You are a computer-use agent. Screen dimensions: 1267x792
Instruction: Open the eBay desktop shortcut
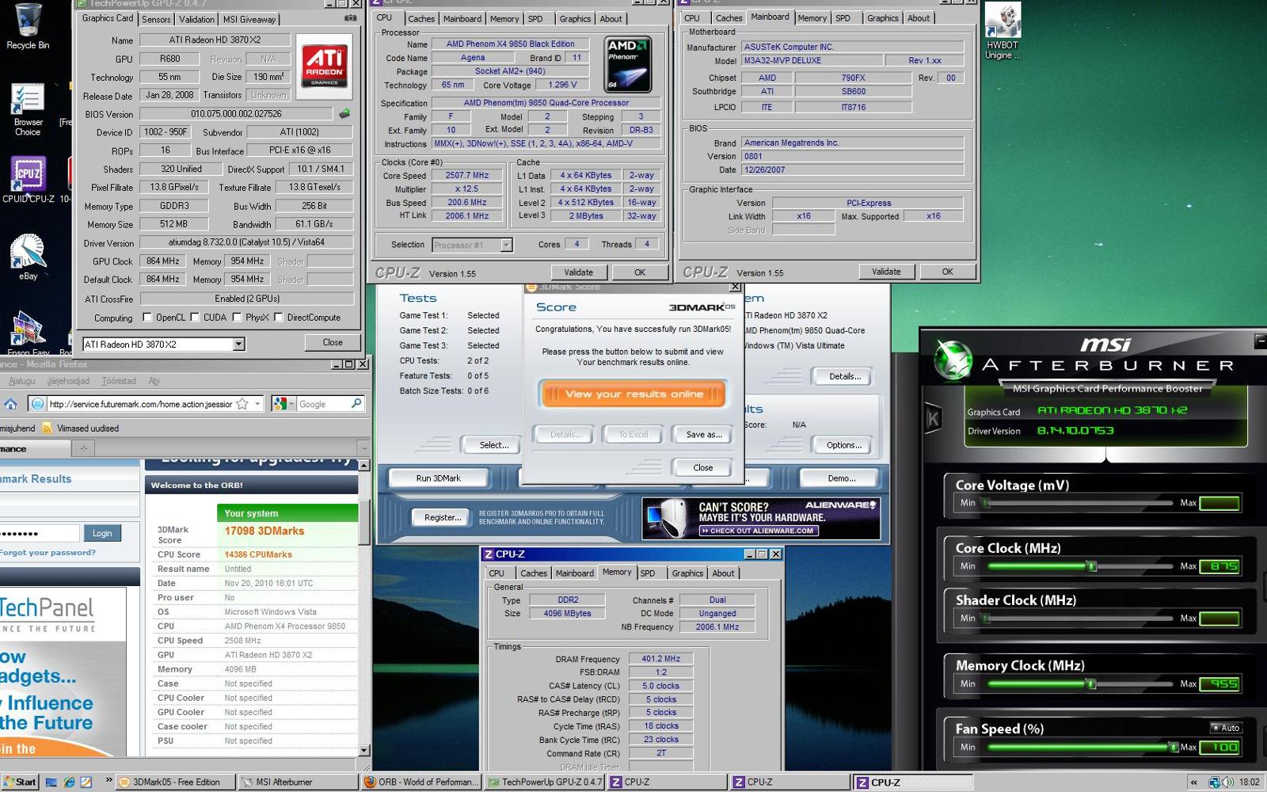28,256
